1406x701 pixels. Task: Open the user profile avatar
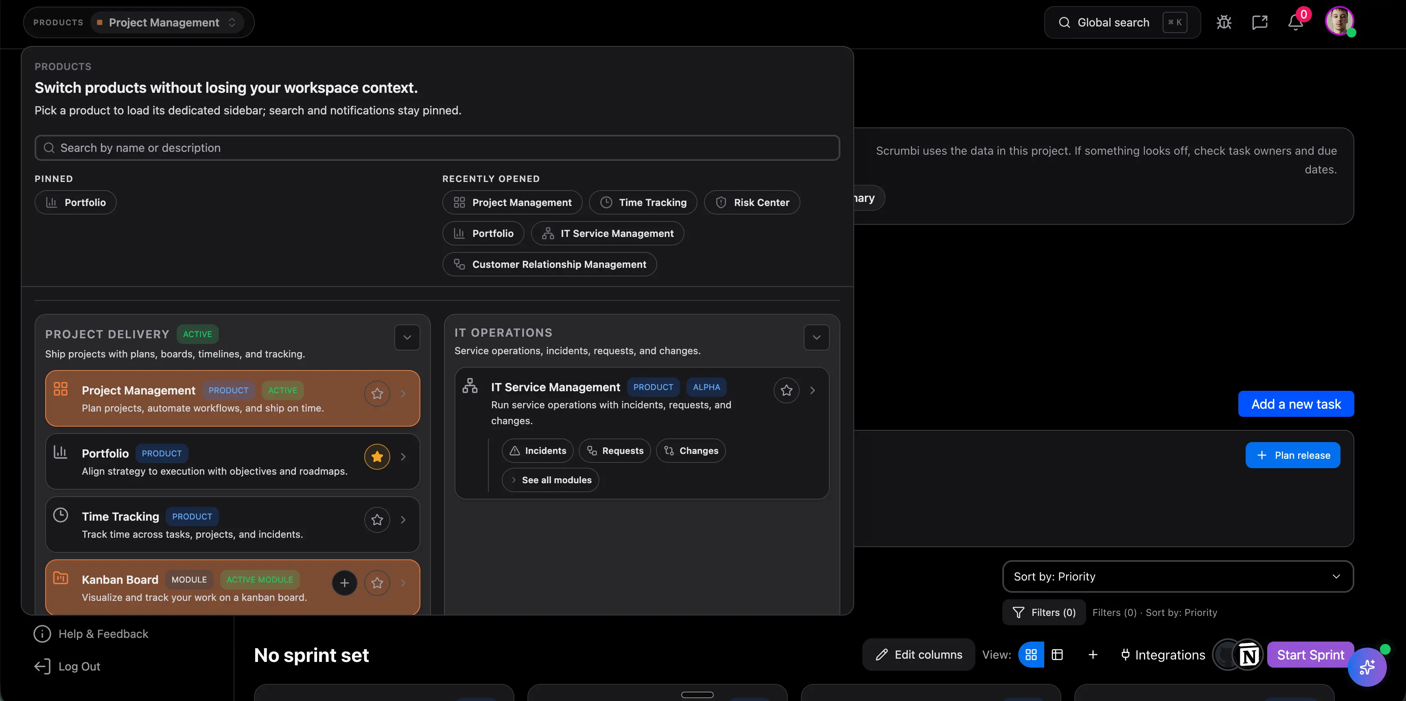click(x=1339, y=22)
